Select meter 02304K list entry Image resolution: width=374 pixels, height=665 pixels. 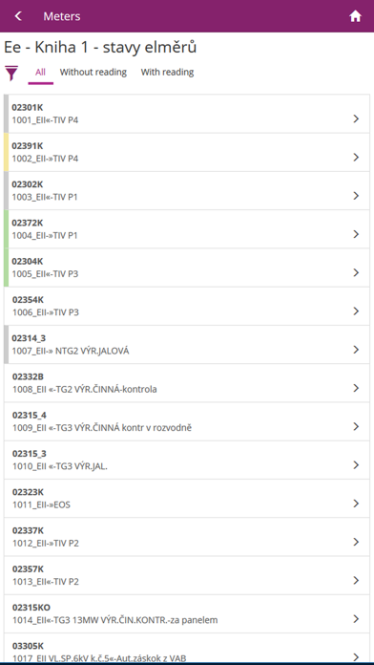point(187,268)
